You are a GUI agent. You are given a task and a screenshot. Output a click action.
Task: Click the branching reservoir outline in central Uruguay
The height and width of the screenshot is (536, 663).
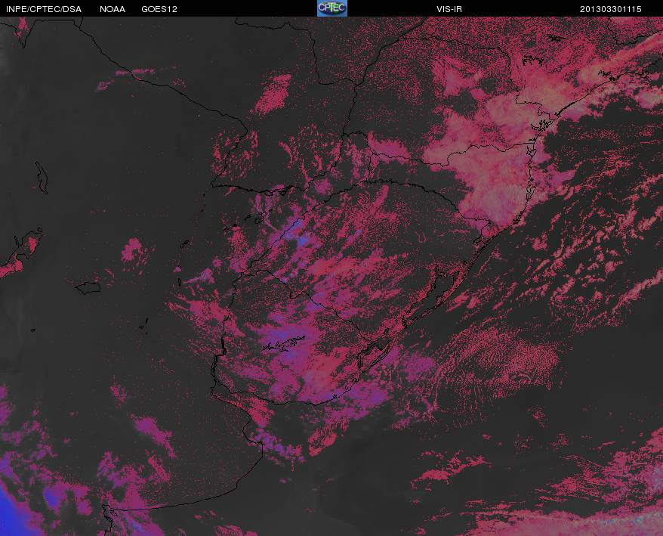click(284, 344)
